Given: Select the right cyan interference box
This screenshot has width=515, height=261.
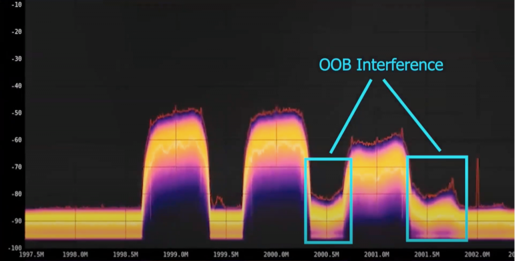Looking at the screenshot, I should (x=437, y=198).
